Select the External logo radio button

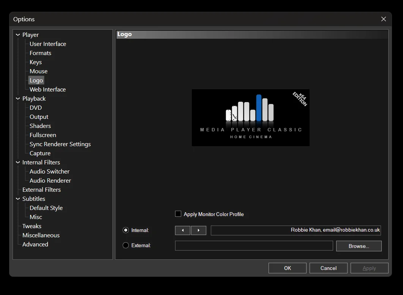126,245
